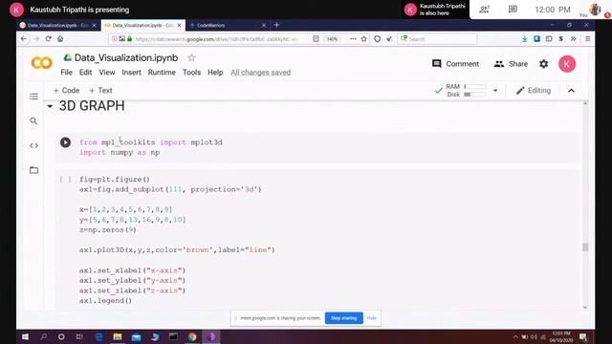Open the Edit menu
The height and width of the screenshot is (344, 612).
[85, 73]
